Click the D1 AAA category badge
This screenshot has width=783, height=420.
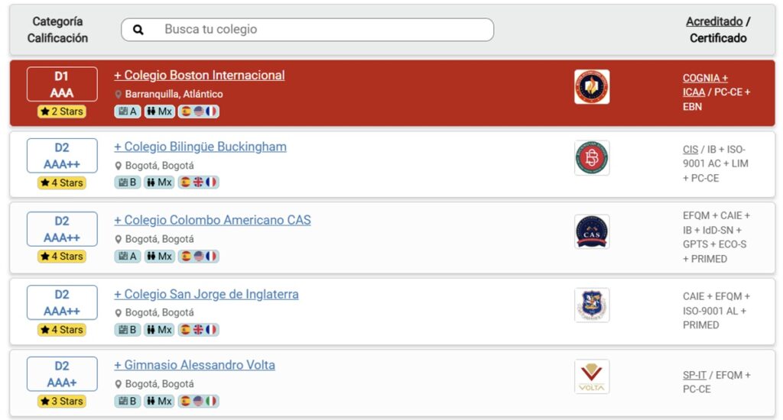click(62, 84)
